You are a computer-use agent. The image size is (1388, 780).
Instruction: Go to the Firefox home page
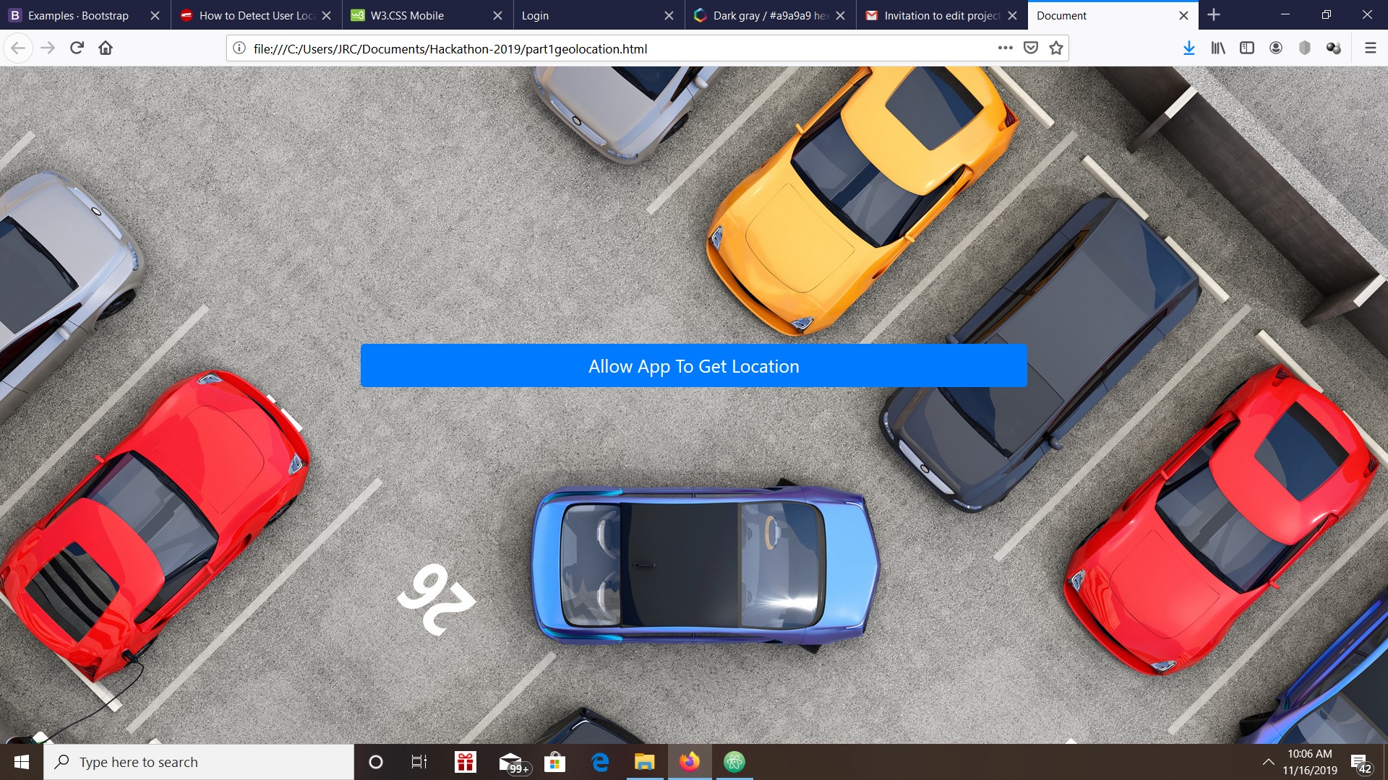106,48
